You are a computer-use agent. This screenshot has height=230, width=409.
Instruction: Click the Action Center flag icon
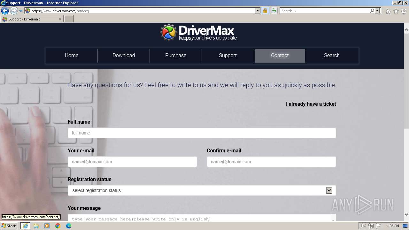tap(379, 226)
